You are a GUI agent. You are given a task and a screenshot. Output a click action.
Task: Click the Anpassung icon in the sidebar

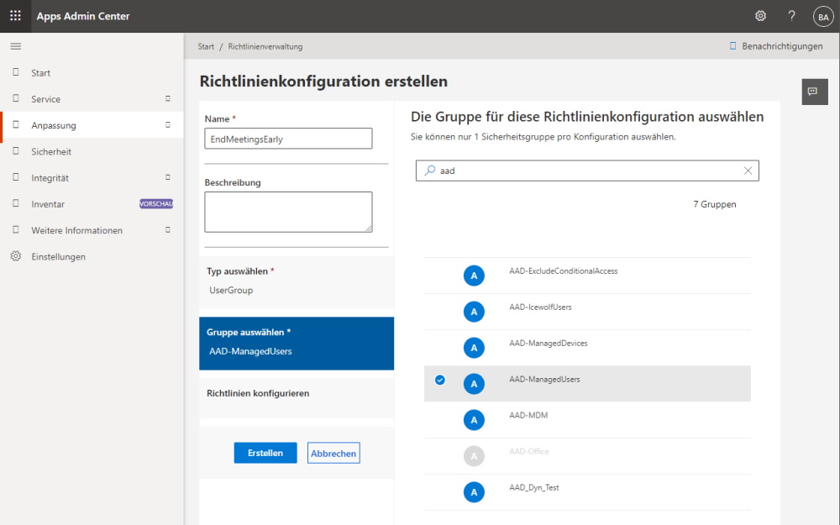[x=16, y=124]
